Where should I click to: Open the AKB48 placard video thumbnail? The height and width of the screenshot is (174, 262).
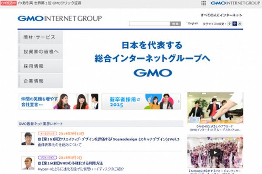[x=215, y=108]
